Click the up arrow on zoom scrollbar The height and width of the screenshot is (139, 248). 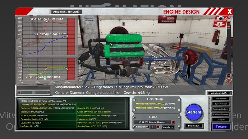coord(229,23)
